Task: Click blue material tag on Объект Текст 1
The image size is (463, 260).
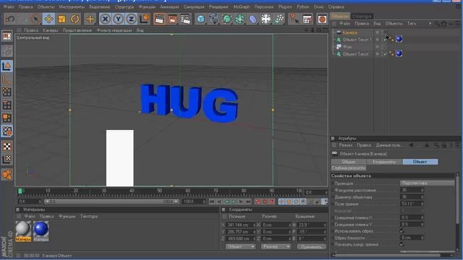Action: [x=399, y=39]
